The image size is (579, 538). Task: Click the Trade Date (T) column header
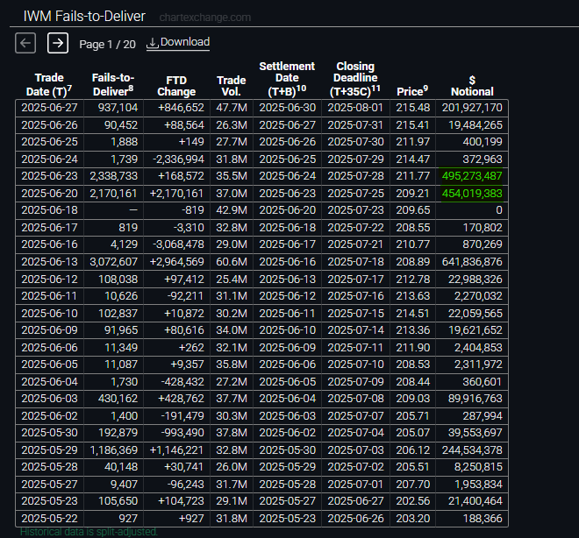click(x=49, y=85)
